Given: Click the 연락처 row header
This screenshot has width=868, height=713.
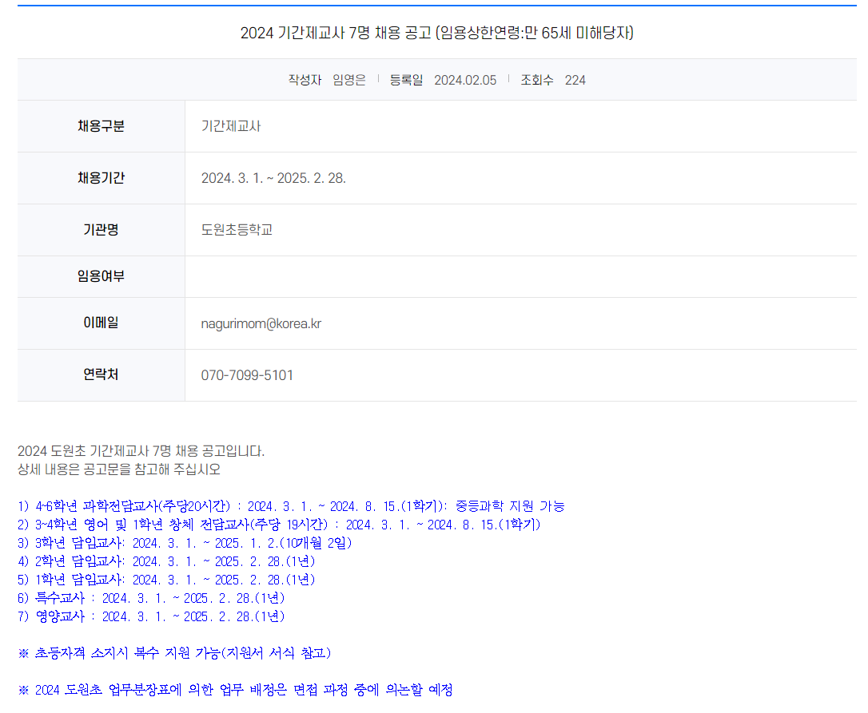Looking at the screenshot, I should (102, 375).
